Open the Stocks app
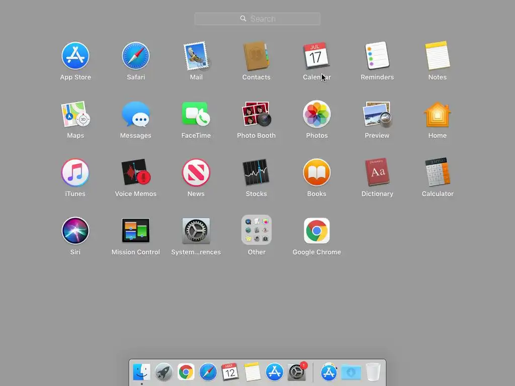Image resolution: width=515 pixels, height=386 pixels. coord(256,173)
